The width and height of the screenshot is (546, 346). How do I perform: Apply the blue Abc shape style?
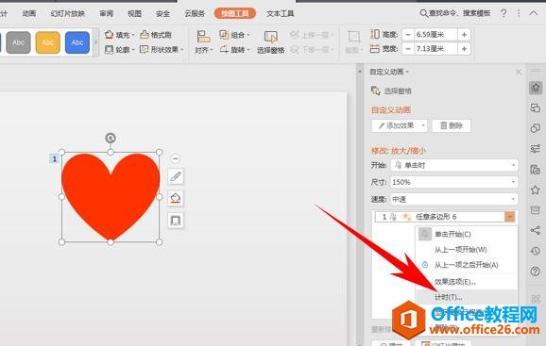tap(77, 42)
